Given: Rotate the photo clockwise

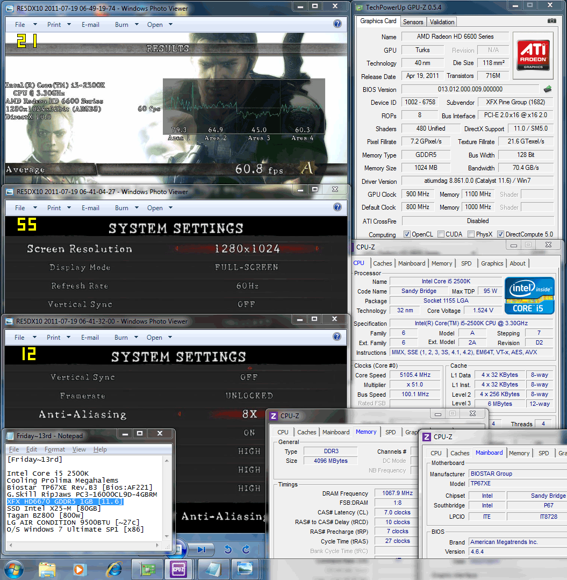Looking at the screenshot, I should click(x=246, y=550).
